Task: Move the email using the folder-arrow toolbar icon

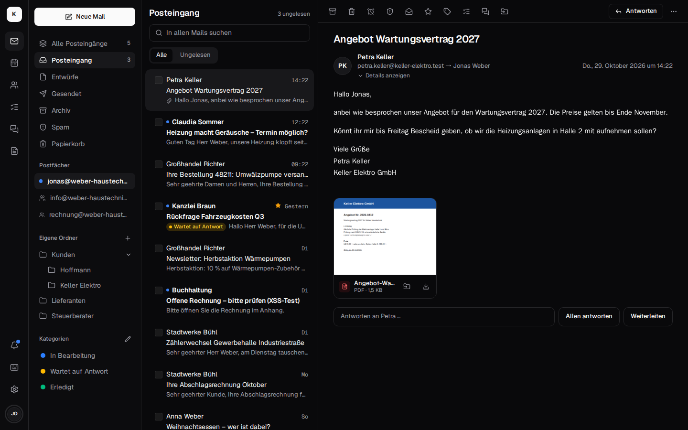Action: point(505,11)
